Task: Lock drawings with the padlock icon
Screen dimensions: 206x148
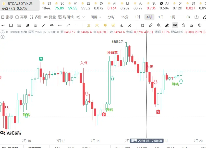Action: [x=183, y=25]
